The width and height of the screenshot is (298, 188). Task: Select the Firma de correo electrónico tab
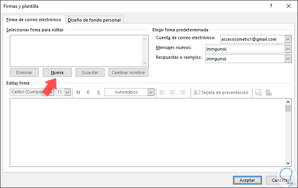(x=34, y=20)
